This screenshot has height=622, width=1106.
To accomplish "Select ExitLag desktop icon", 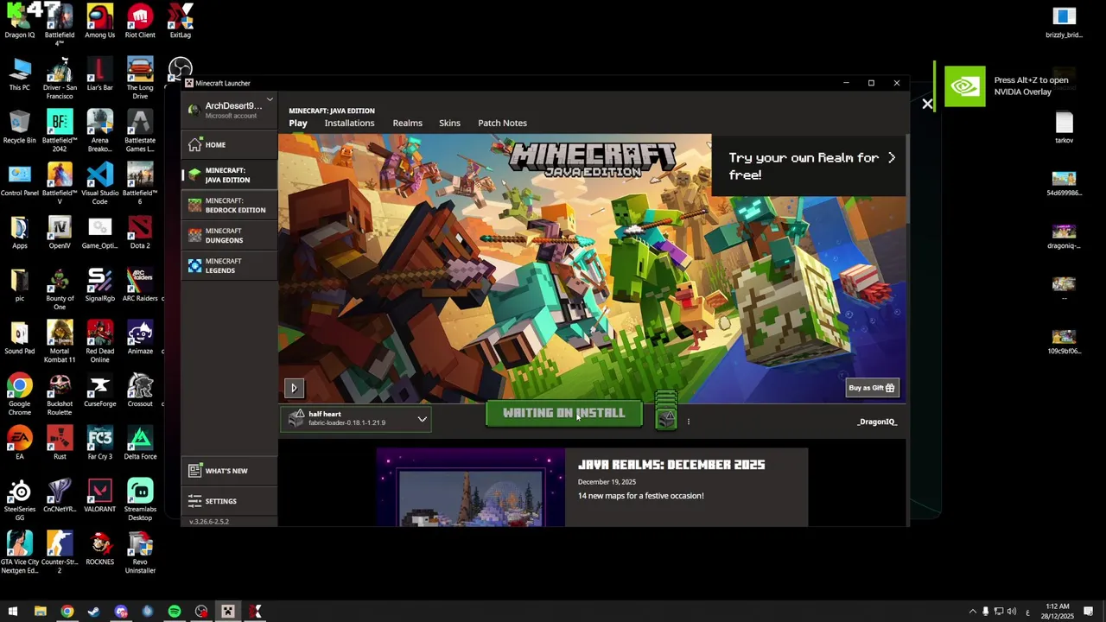I will 180,21.
